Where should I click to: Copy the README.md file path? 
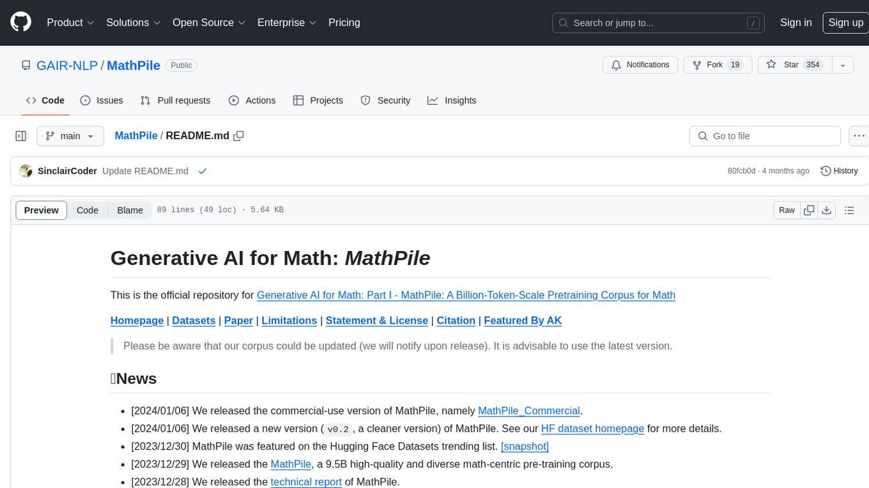tap(239, 135)
